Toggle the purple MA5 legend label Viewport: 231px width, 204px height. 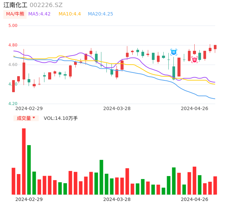tap(39, 14)
